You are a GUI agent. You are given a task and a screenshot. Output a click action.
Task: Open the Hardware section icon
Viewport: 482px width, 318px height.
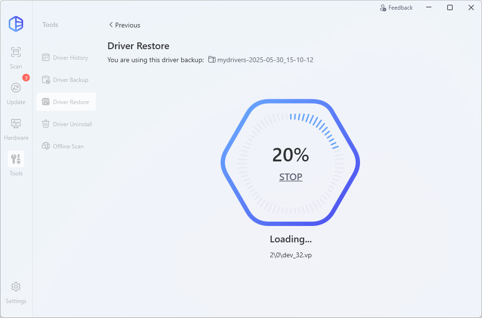coord(16,123)
